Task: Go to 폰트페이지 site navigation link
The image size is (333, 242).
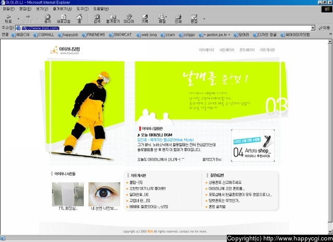Action: point(247,50)
